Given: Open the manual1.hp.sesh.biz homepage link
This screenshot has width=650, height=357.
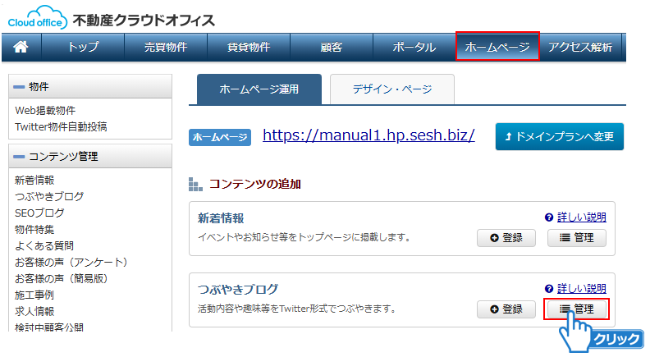Looking at the screenshot, I should coord(368,135).
